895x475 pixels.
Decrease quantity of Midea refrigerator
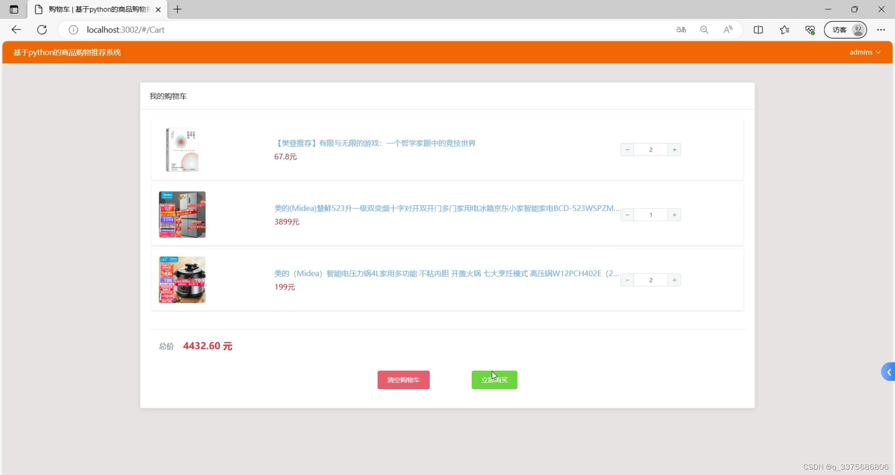point(627,215)
